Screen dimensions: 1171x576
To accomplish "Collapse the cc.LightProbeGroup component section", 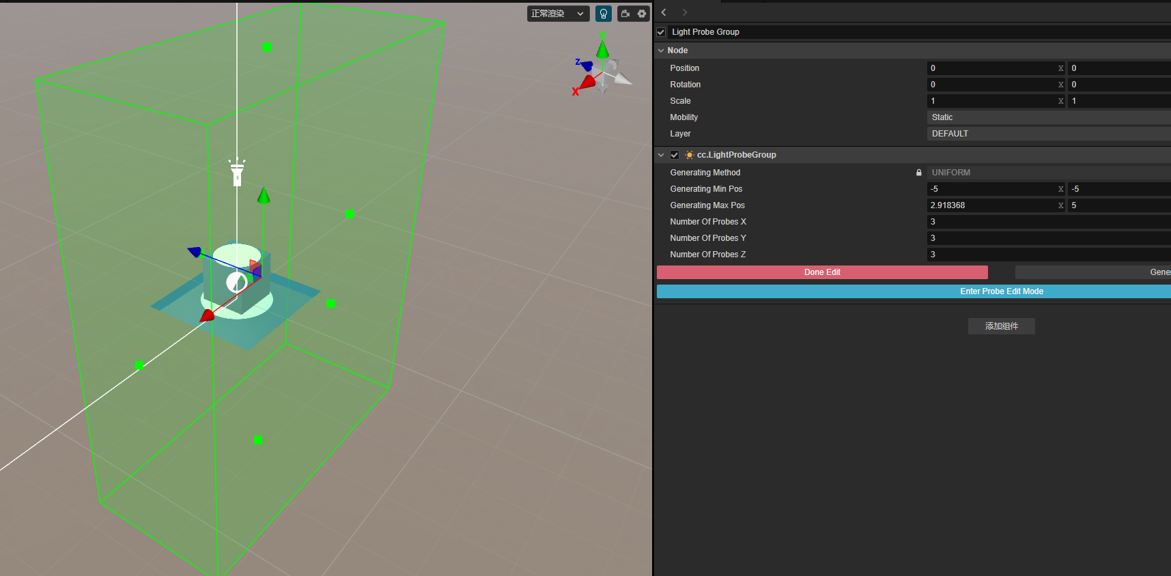I will pos(661,155).
